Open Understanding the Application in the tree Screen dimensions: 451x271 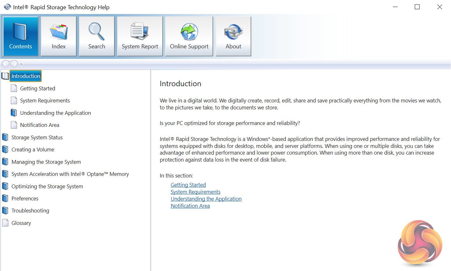[56, 113]
